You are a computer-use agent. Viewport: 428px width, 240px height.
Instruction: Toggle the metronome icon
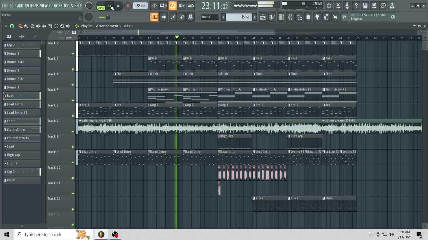click(154, 6)
